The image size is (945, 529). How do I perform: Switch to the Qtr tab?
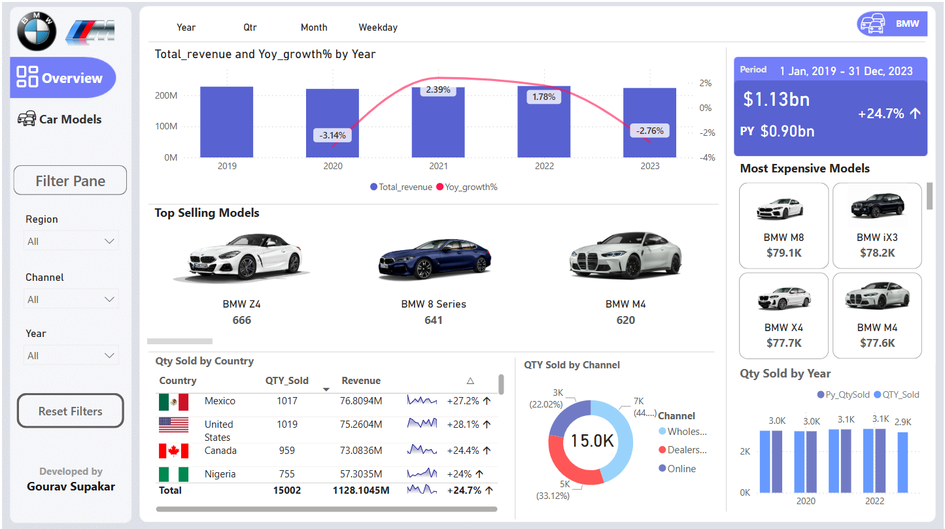point(250,27)
